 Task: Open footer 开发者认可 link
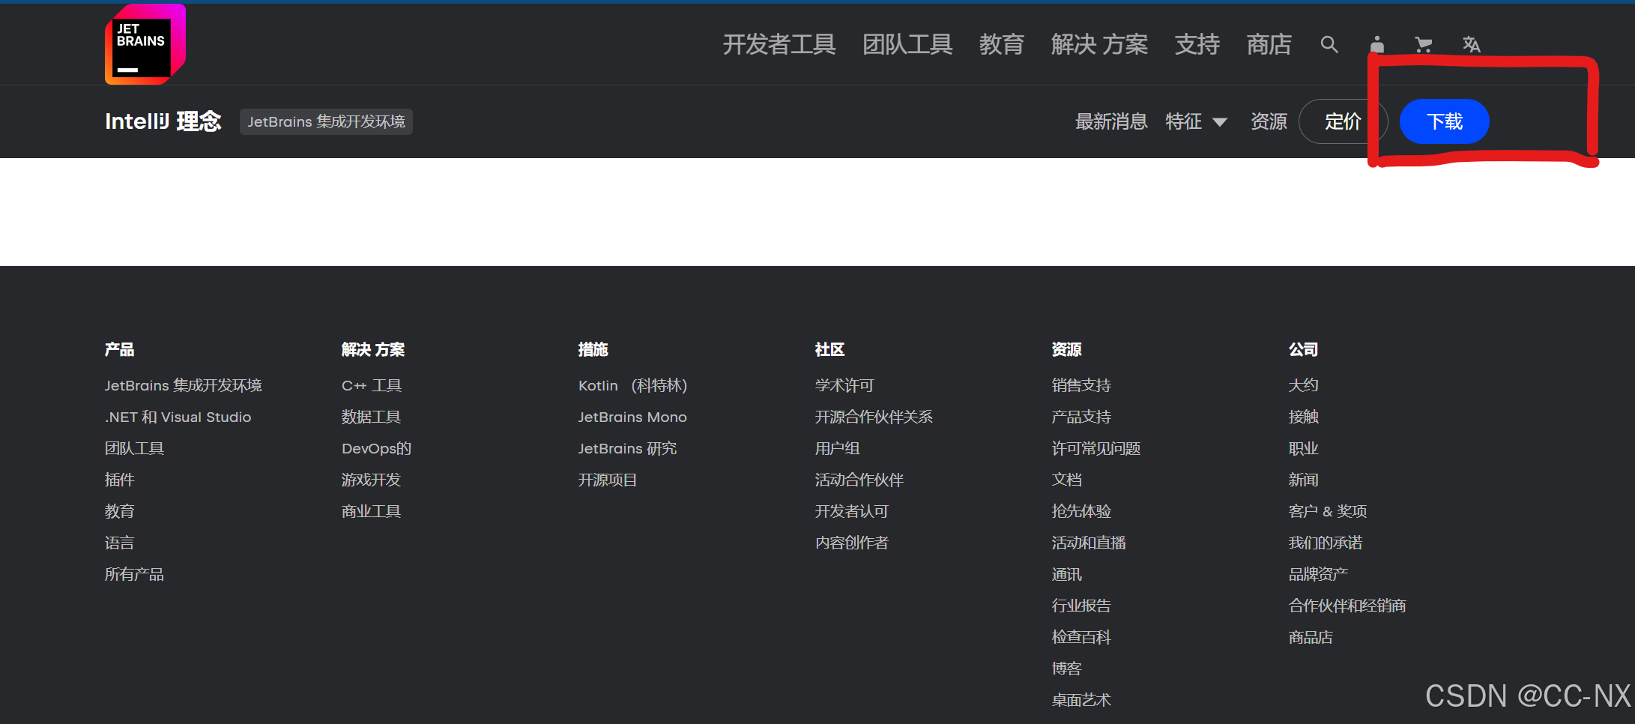point(852,511)
